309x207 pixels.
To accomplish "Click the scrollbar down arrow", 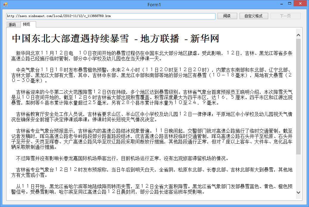I will coord(298,192).
